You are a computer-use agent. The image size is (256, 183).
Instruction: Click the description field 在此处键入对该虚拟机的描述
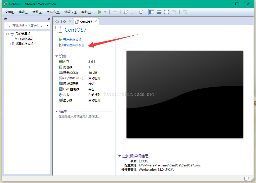point(79,116)
